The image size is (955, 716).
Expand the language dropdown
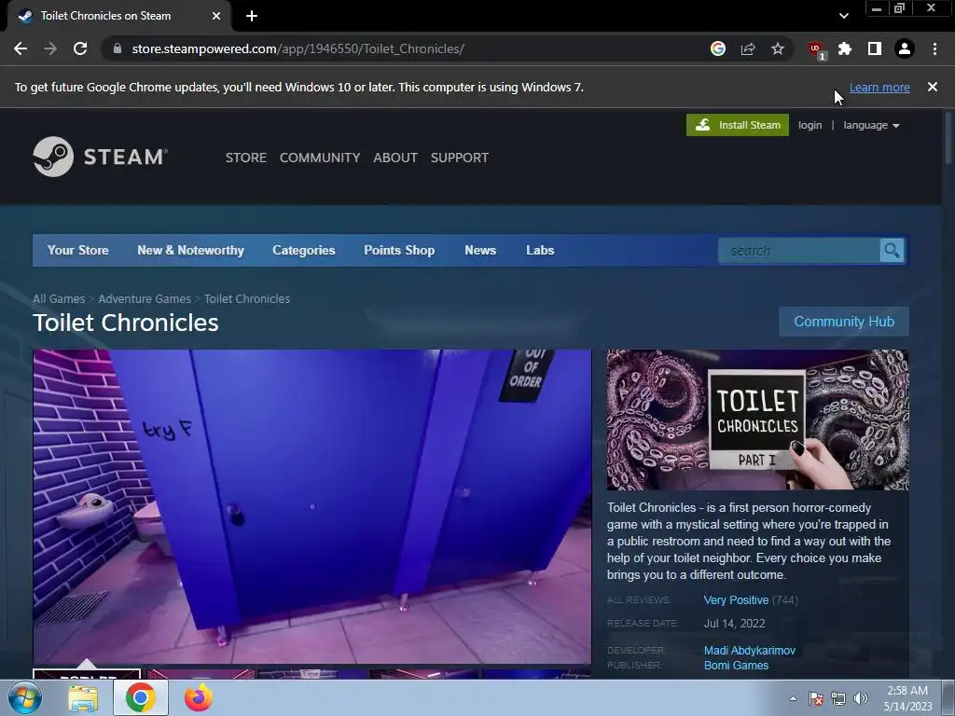(x=871, y=125)
